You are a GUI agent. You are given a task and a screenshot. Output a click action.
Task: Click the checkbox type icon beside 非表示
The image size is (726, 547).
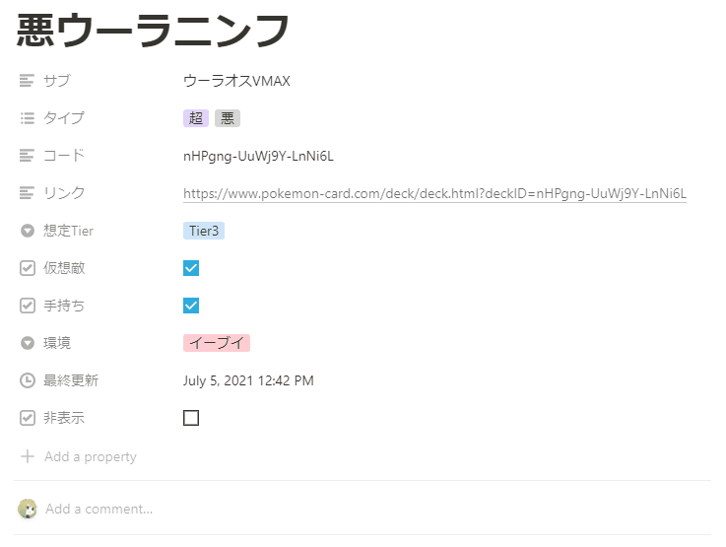tap(28, 418)
